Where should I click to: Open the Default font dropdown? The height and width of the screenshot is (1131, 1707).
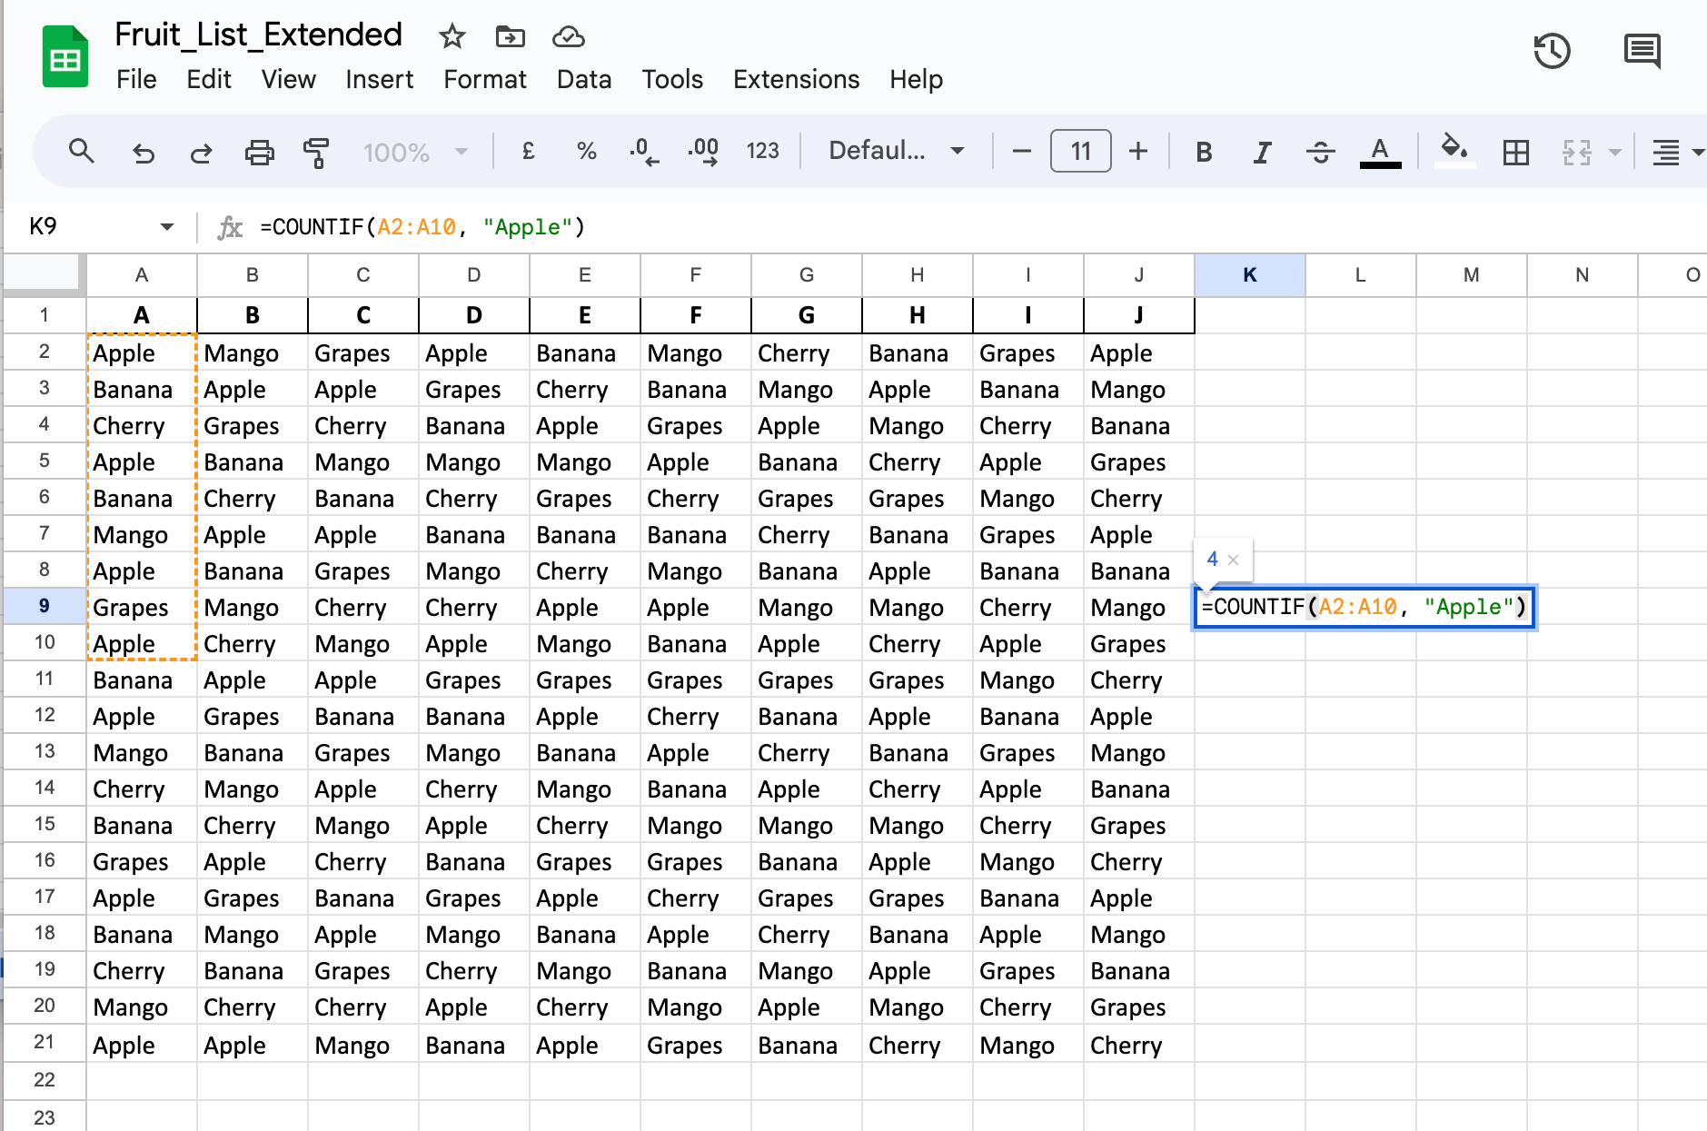pos(896,151)
